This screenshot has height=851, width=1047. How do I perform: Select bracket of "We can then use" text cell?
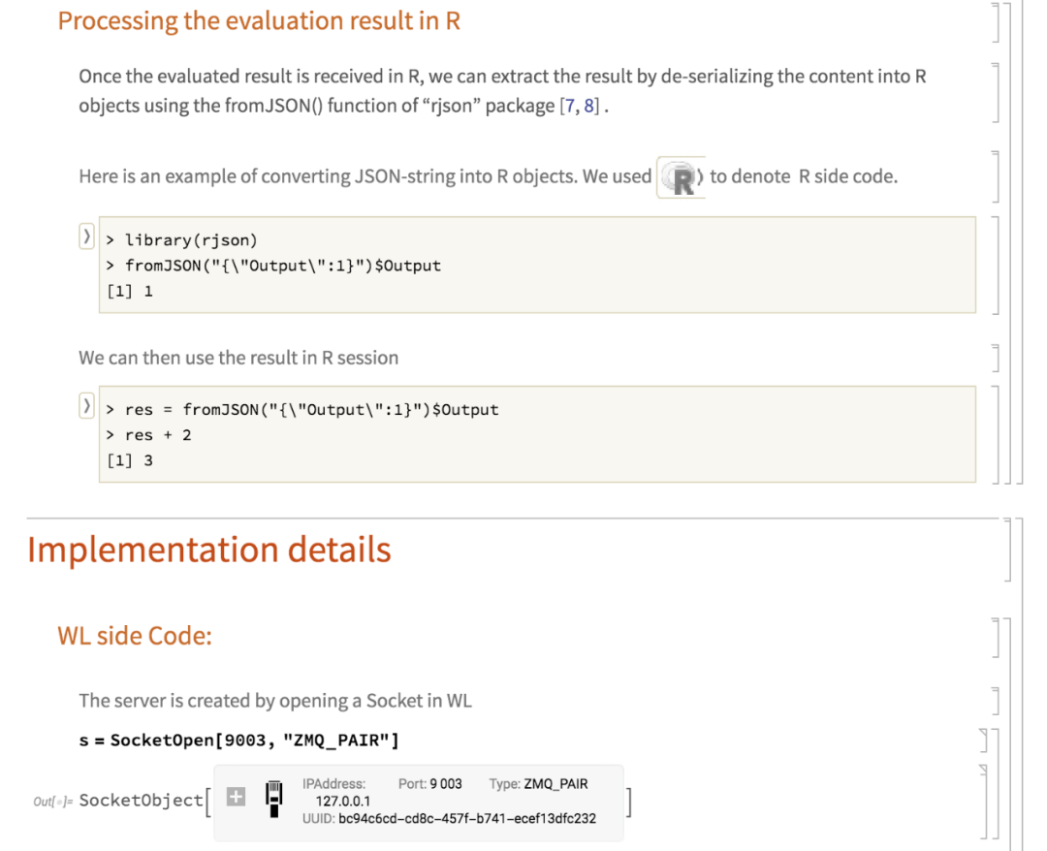(x=994, y=358)
